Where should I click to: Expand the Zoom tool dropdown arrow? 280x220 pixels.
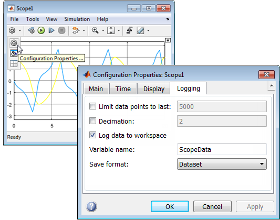pyautogui.click(x=103, y=30)
